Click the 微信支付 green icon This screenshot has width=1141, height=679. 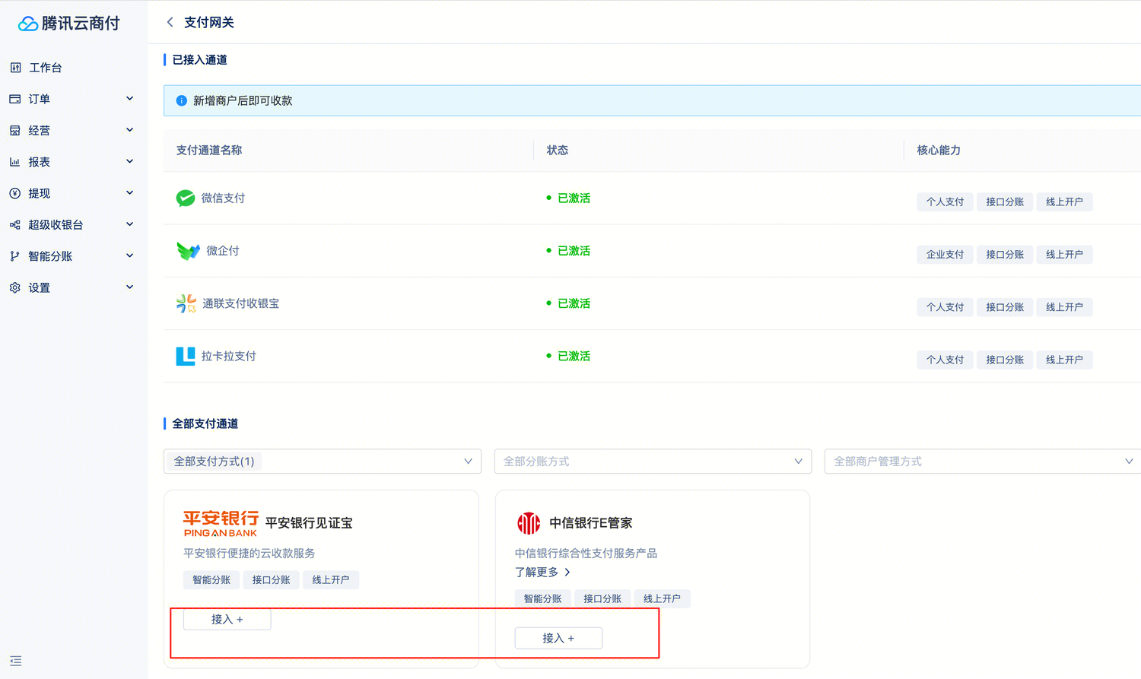coord(185,198)
